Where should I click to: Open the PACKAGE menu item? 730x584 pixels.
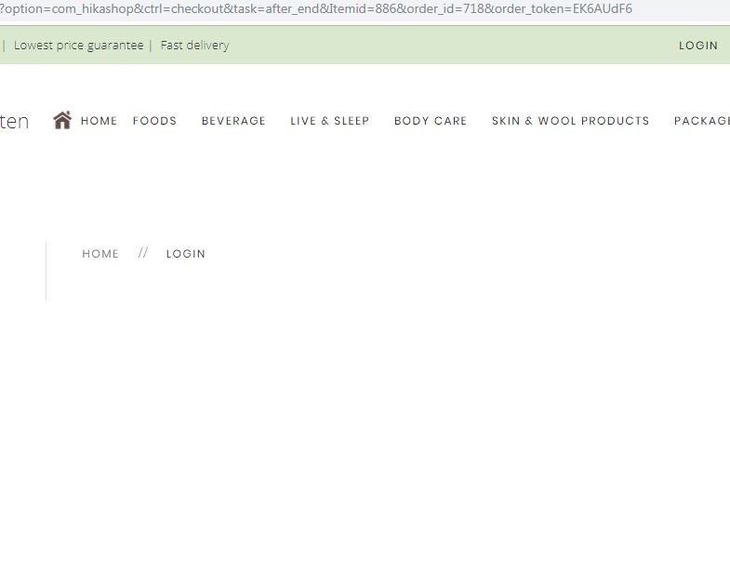(x=701, y=121)
